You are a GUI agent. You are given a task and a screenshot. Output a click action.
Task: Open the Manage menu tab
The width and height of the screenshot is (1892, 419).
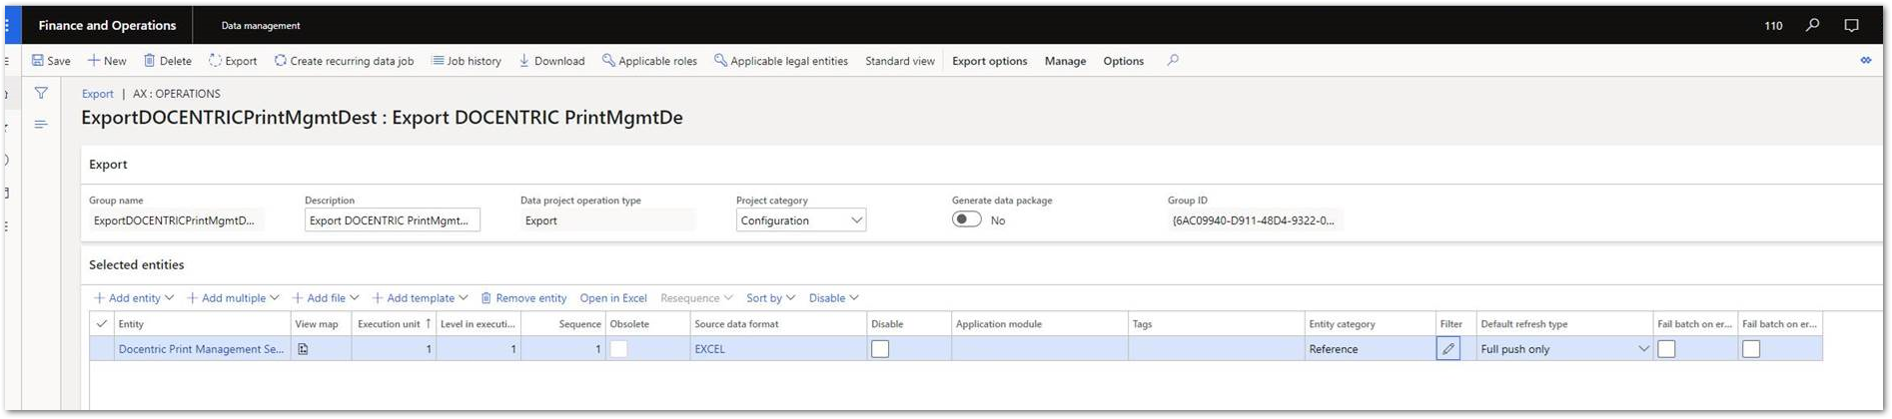pos(1065,61)
